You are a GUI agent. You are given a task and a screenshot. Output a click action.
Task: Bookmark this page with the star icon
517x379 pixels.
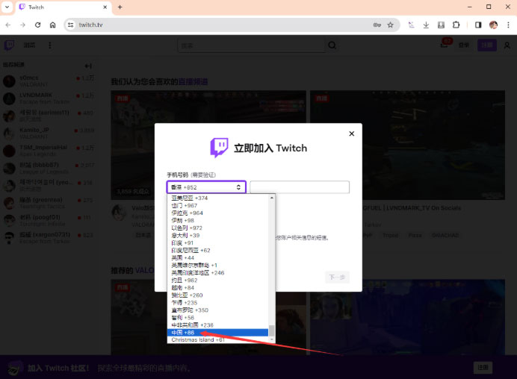coord(391,25)
